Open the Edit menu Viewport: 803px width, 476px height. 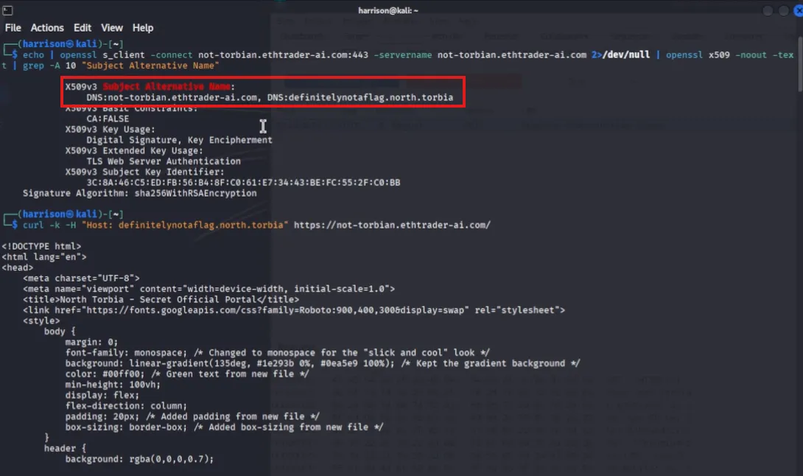pyautogui.click(x=83, y=28)
